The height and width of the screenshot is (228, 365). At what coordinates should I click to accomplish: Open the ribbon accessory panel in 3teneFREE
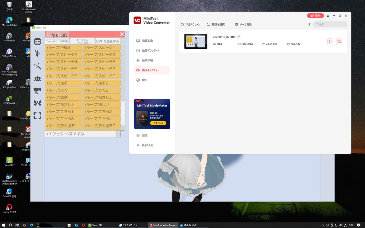pyautogui.click(x=37, y=103)
